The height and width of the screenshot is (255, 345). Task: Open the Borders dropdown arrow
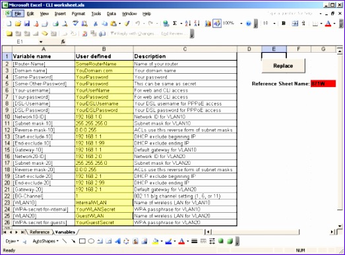321,23
